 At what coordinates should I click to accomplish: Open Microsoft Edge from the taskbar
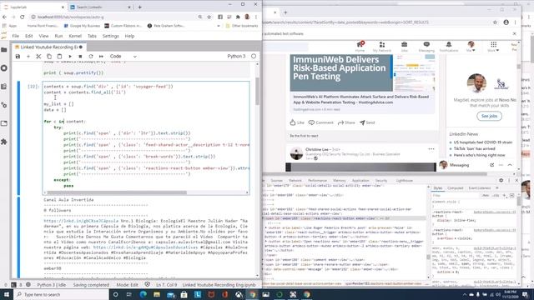143,294
